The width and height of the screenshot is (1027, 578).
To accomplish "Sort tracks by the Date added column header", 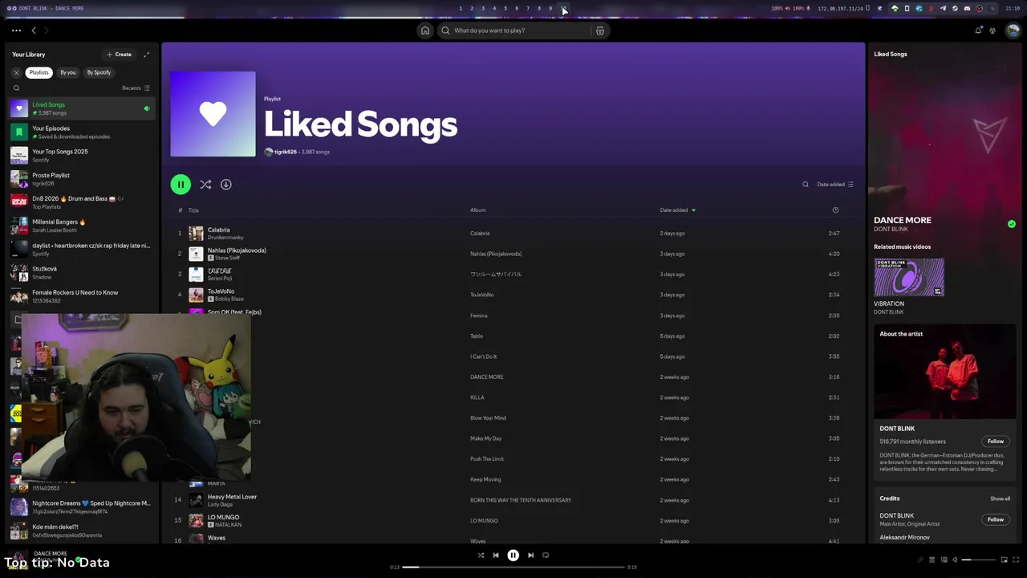I will 677,210.
